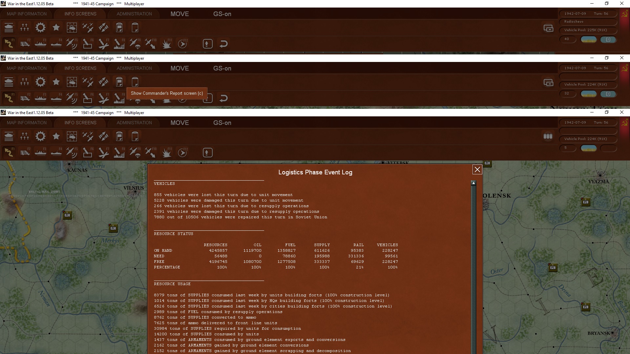Open INFO SCREENS tab in bottom window
The width and height of the screenshot is (630, 354).
coord(80,123)
